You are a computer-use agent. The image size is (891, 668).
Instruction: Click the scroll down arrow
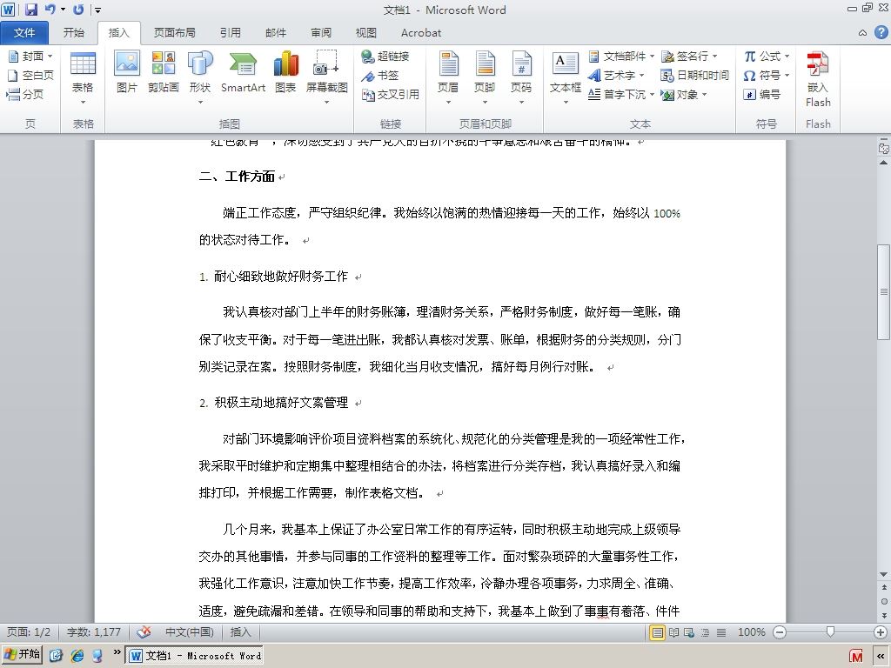tap(884, 574)
